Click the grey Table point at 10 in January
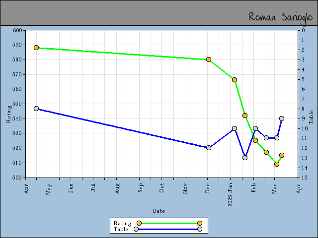The image size is (318, 238). coord(235,128)
